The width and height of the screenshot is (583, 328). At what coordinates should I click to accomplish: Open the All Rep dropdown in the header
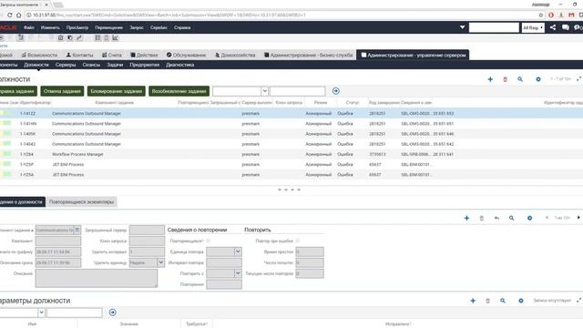[x=533, y=27]
